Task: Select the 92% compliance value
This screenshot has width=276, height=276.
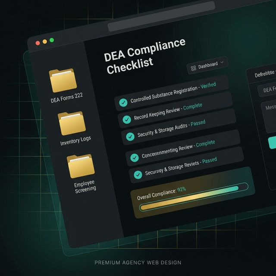Action: point(182,190)
